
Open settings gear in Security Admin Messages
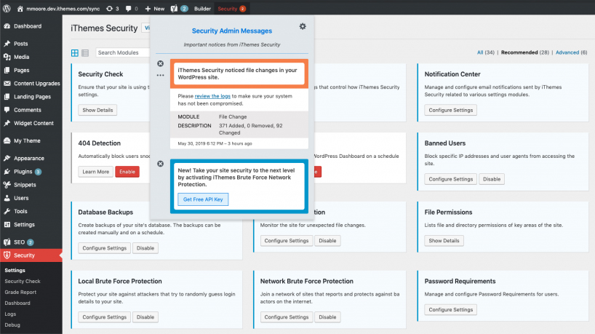[303, 26]
